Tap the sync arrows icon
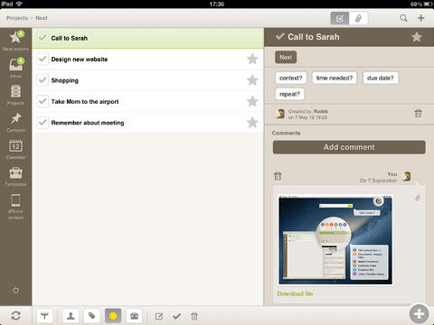 (15, 316)
